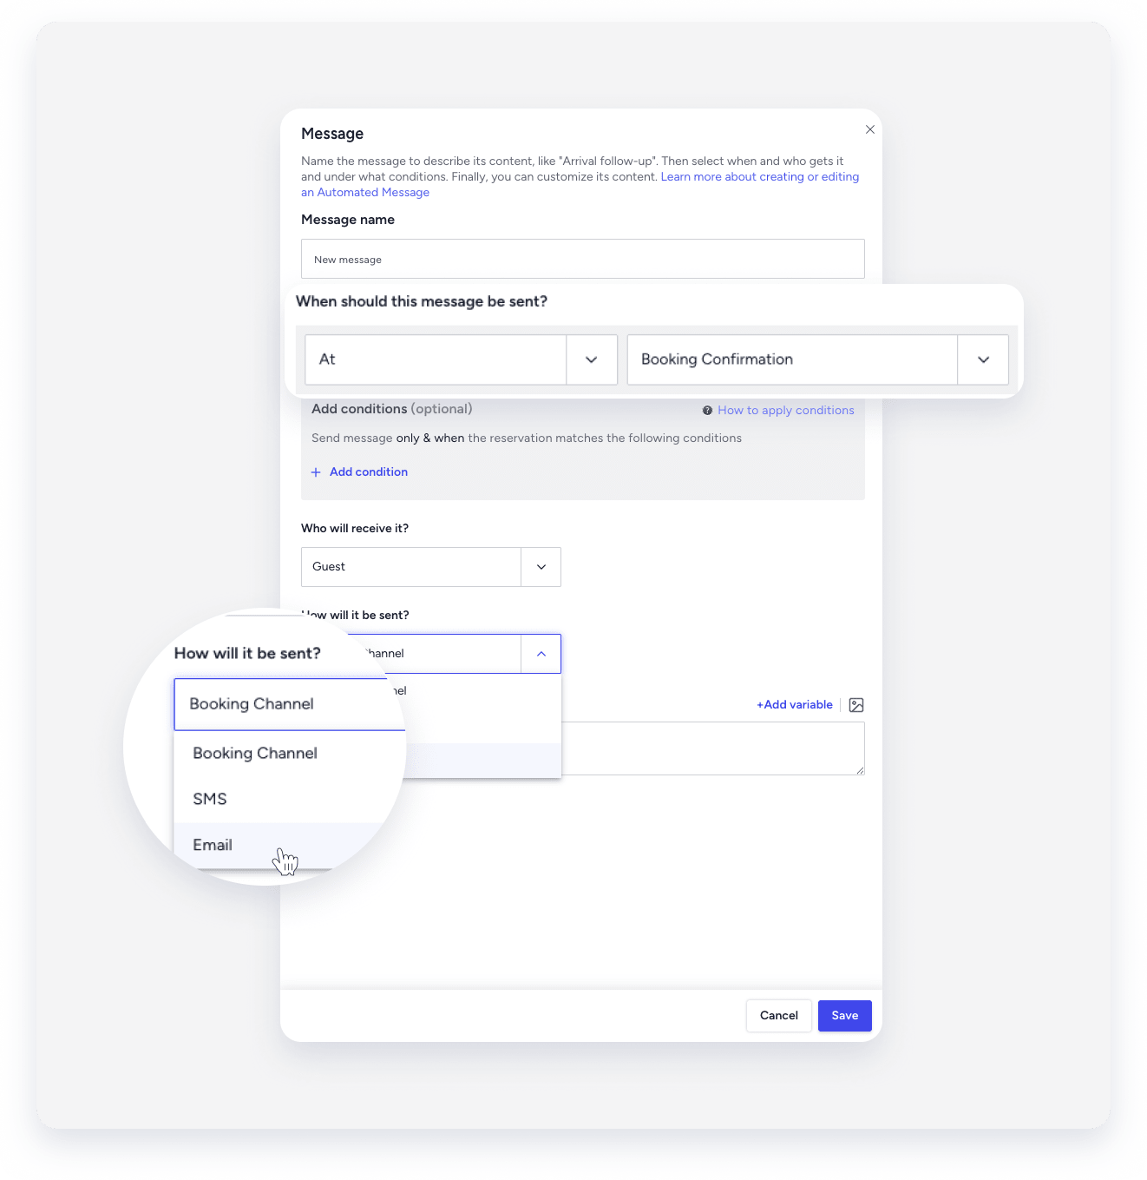Click the plus icon next to Add condition

click(316, 471)
